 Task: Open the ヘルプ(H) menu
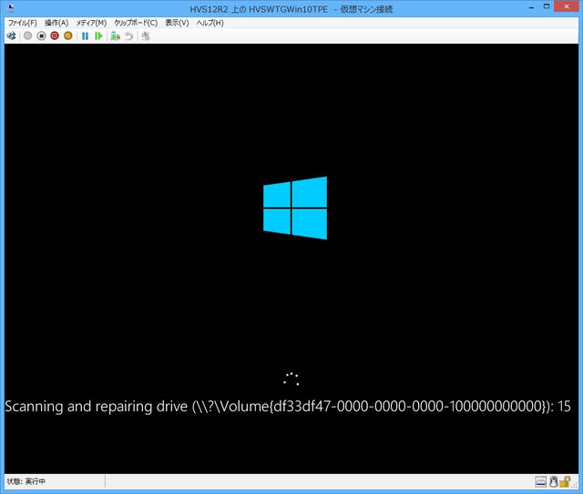pos(210,23)
